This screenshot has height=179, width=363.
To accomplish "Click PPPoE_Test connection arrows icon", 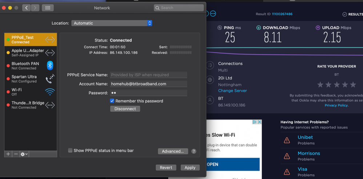I will coord(50,40).
